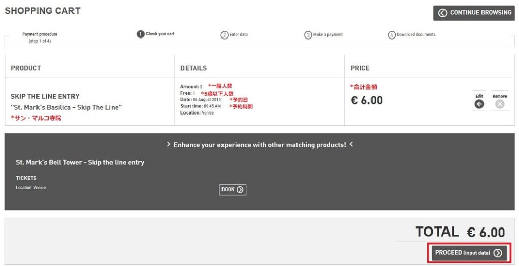Click the CONTINUE BROWSING button
Screen dimensions: 519x266
[x=474, y=13]
